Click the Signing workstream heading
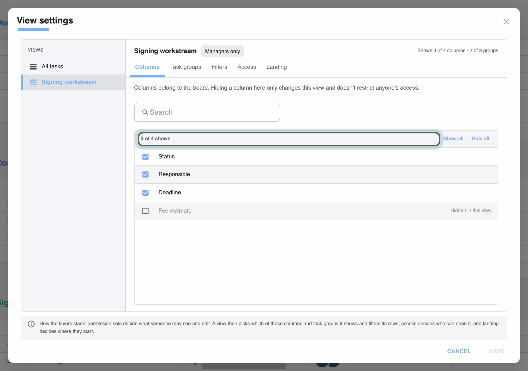Screen dimensions: 528x371 [165, 51]
